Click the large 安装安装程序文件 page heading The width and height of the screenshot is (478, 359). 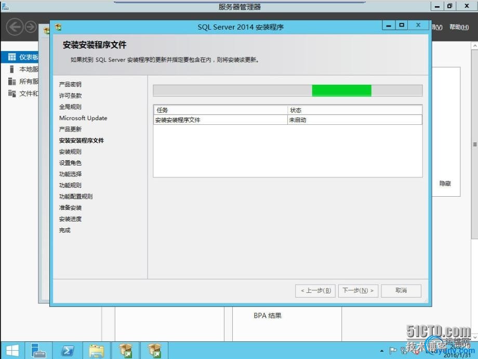coord(95,45)
